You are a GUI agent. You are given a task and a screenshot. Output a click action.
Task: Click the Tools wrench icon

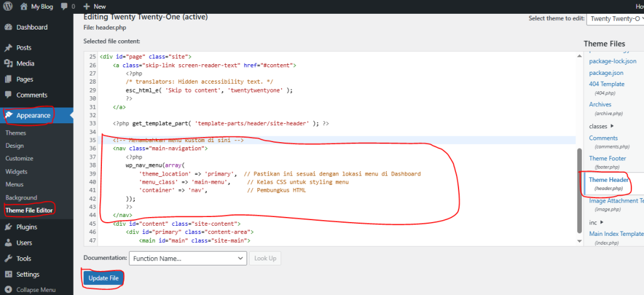coord(8,259)
